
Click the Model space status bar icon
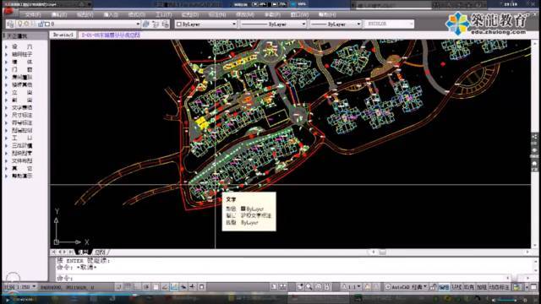(x=274, y=287)
